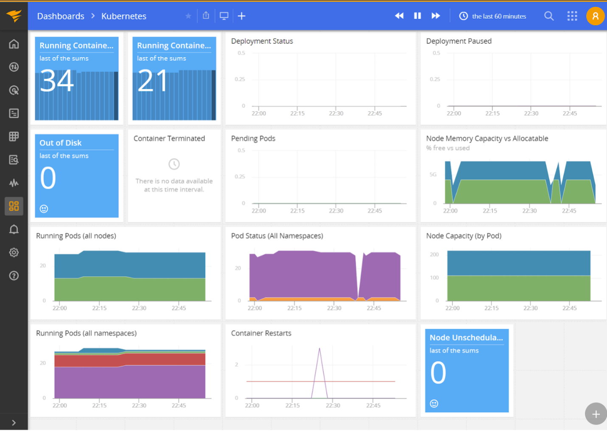The image size is (607, 431).
Task: Click the share dashboard icon
Action: coord(206,16)
